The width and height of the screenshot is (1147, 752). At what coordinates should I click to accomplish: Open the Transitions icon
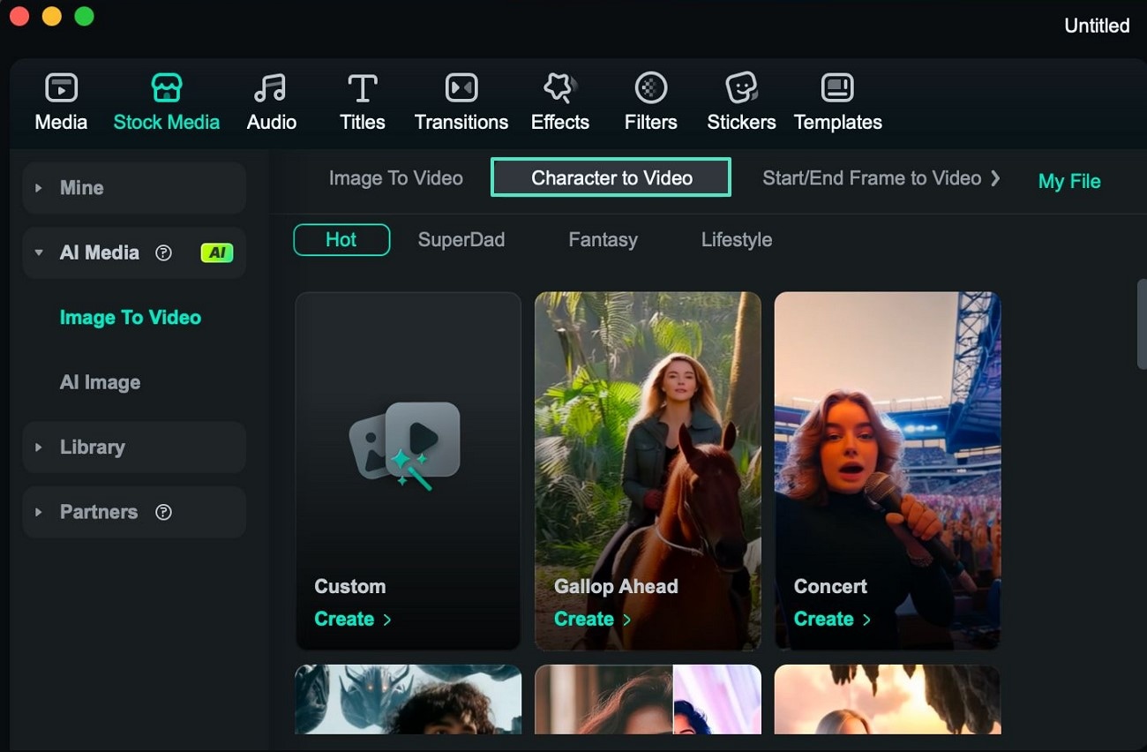point(461,87)
